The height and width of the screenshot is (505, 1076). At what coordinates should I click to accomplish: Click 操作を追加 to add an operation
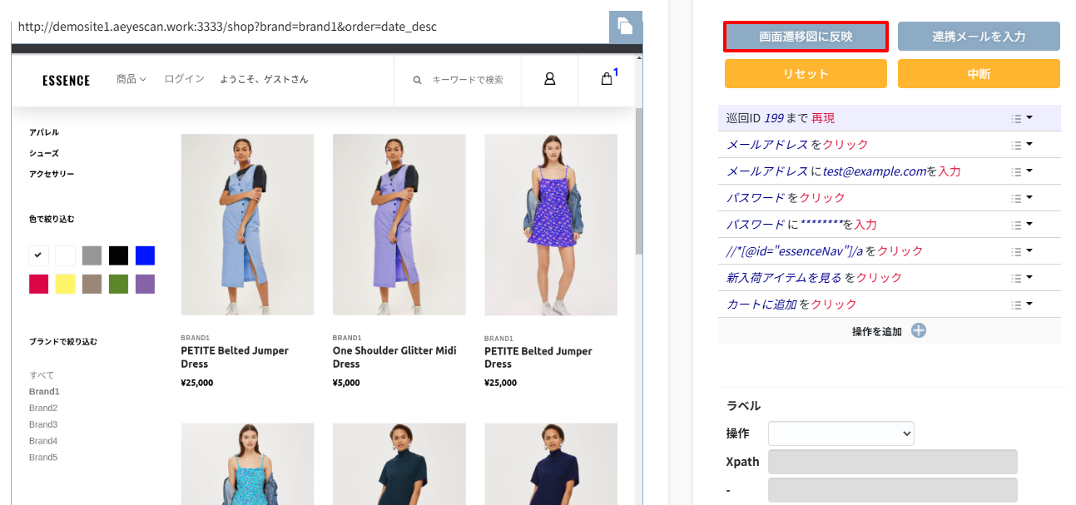coord(876,331)
